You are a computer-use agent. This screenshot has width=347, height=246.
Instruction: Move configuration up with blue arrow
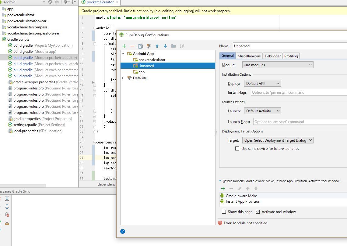[x=157, y=46]
